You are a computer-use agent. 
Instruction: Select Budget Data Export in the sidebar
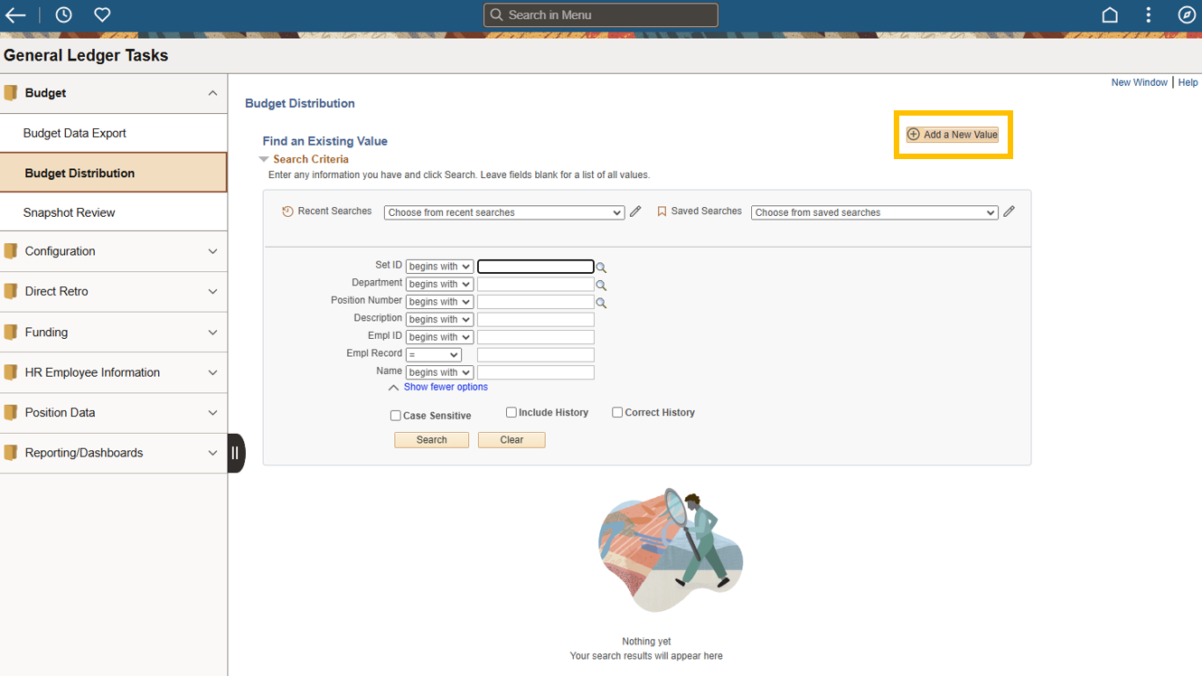click(75, 133)
